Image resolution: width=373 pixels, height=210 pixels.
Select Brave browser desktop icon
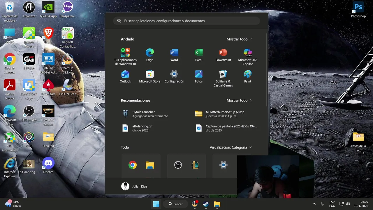[48, 36]
